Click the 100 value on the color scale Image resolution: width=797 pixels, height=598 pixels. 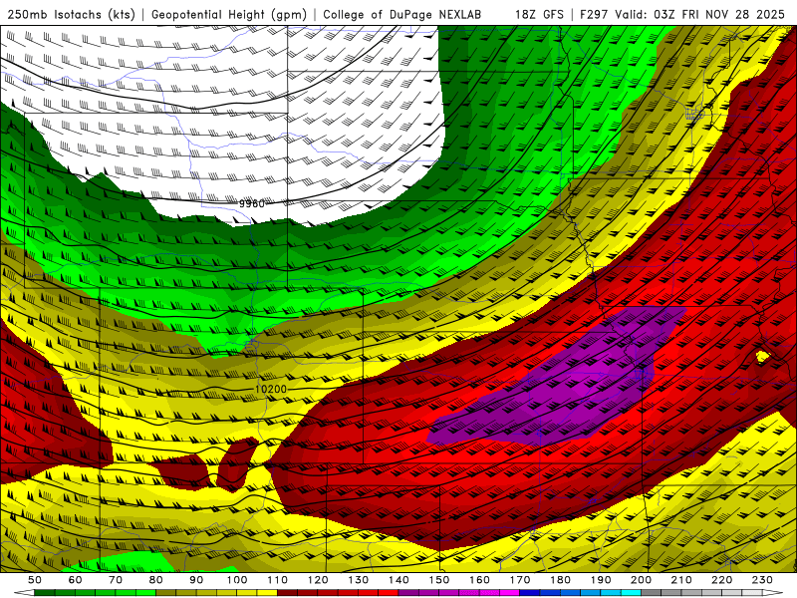(237, 580)
